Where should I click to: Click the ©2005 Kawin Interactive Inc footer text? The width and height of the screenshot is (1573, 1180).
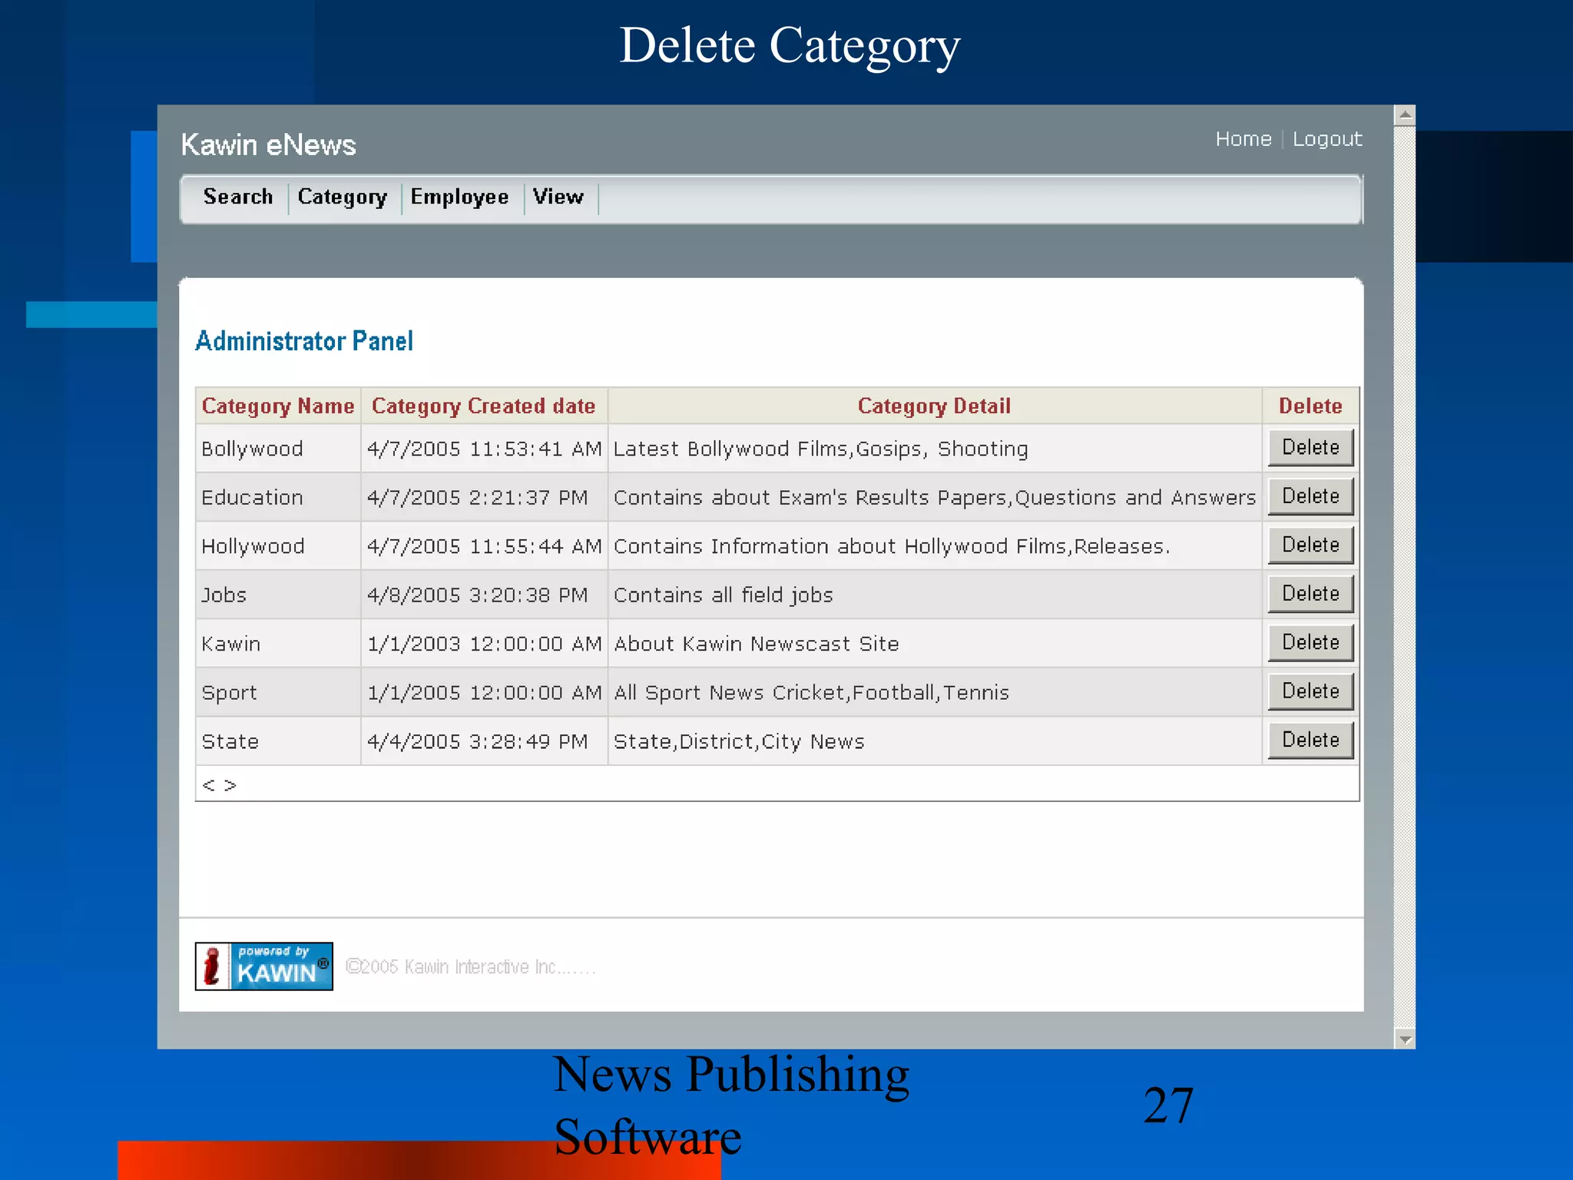pyautogui.click(x=470, y=967)
